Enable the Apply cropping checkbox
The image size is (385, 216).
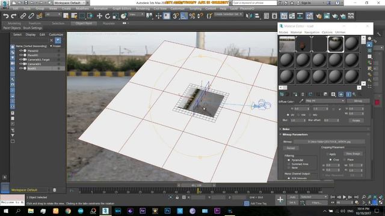click(327, 154)
